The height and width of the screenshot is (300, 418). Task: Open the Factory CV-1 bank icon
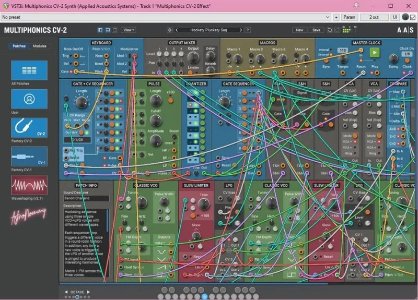(29, 157)
